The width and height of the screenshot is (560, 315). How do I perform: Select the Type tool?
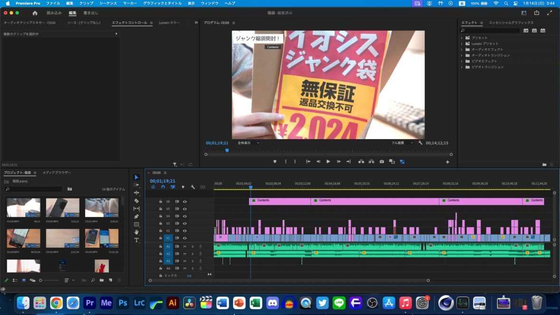point(136,240)
